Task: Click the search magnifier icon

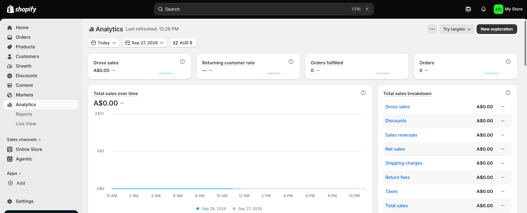Action: (x=160, y=9)
